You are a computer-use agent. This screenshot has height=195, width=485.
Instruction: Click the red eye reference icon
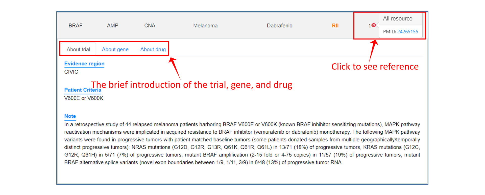click(x=374, y=25)
